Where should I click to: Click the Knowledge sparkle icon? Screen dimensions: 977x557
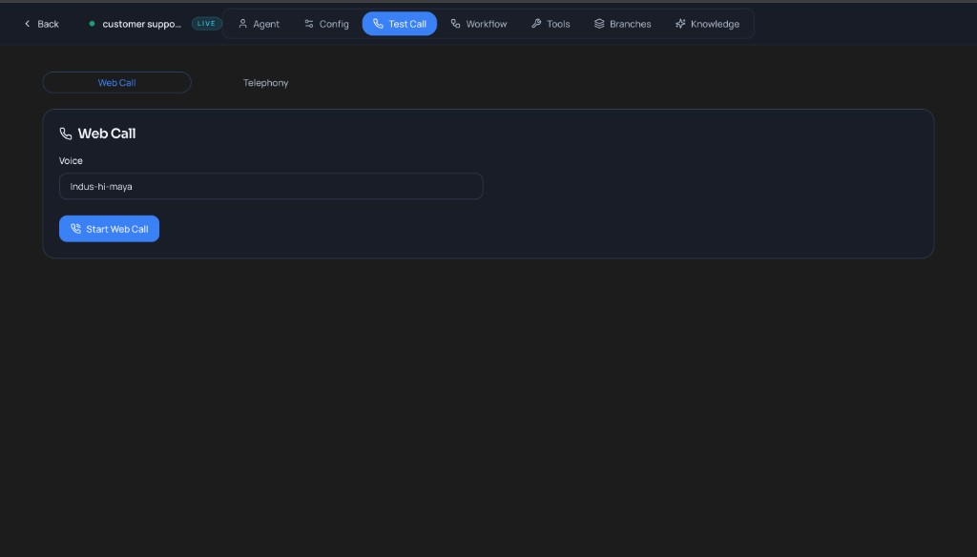680,24
